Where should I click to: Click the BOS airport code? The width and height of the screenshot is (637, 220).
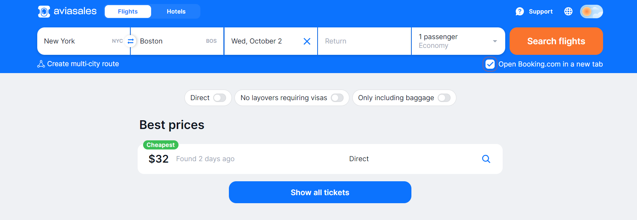click(x=211, y=41)
